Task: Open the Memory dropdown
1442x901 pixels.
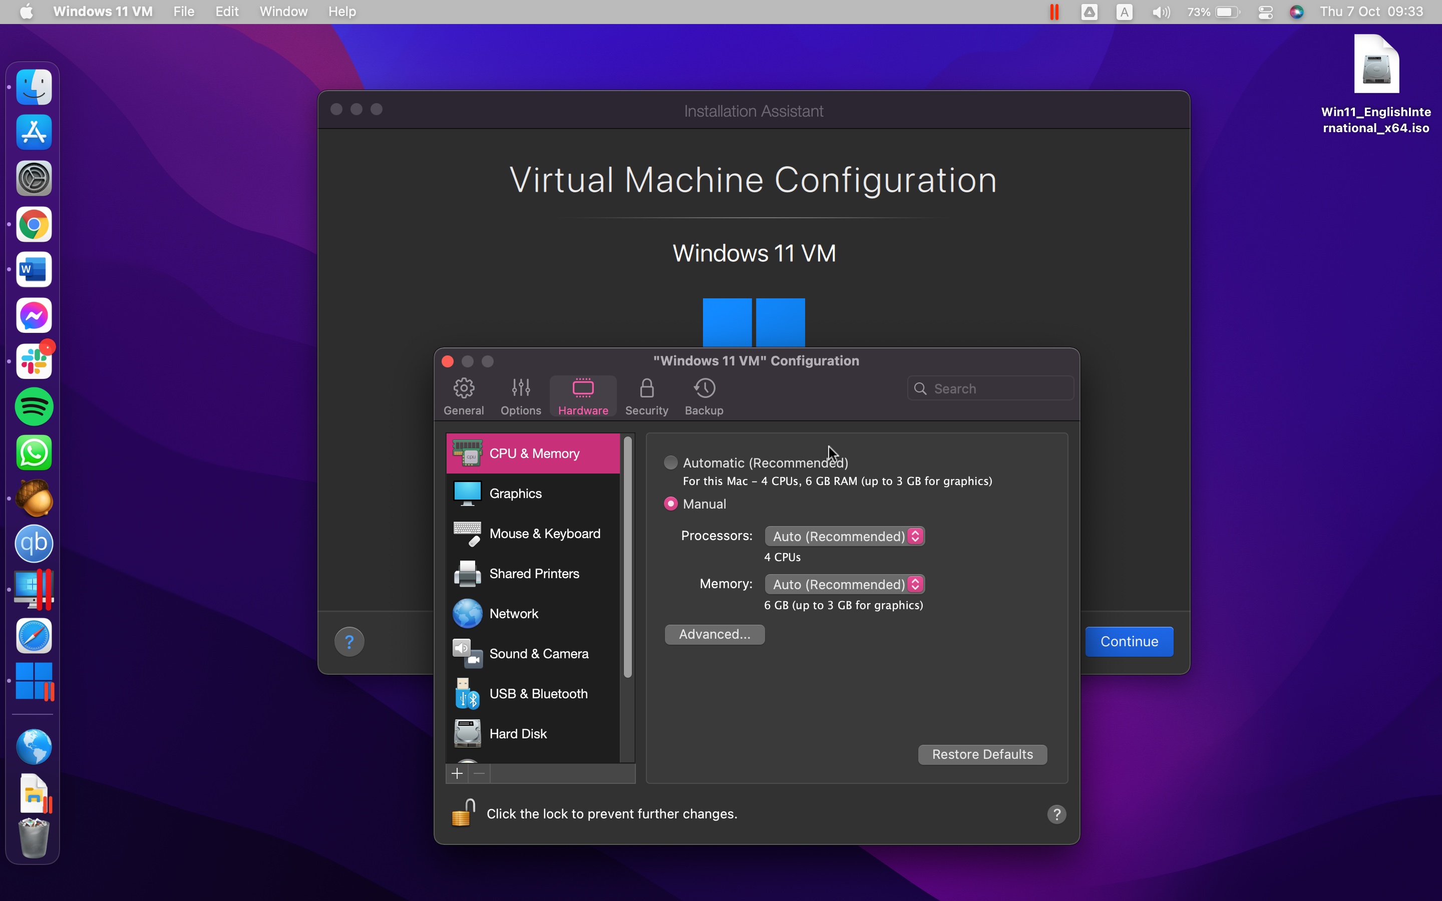Action: (x=844, y=584)
